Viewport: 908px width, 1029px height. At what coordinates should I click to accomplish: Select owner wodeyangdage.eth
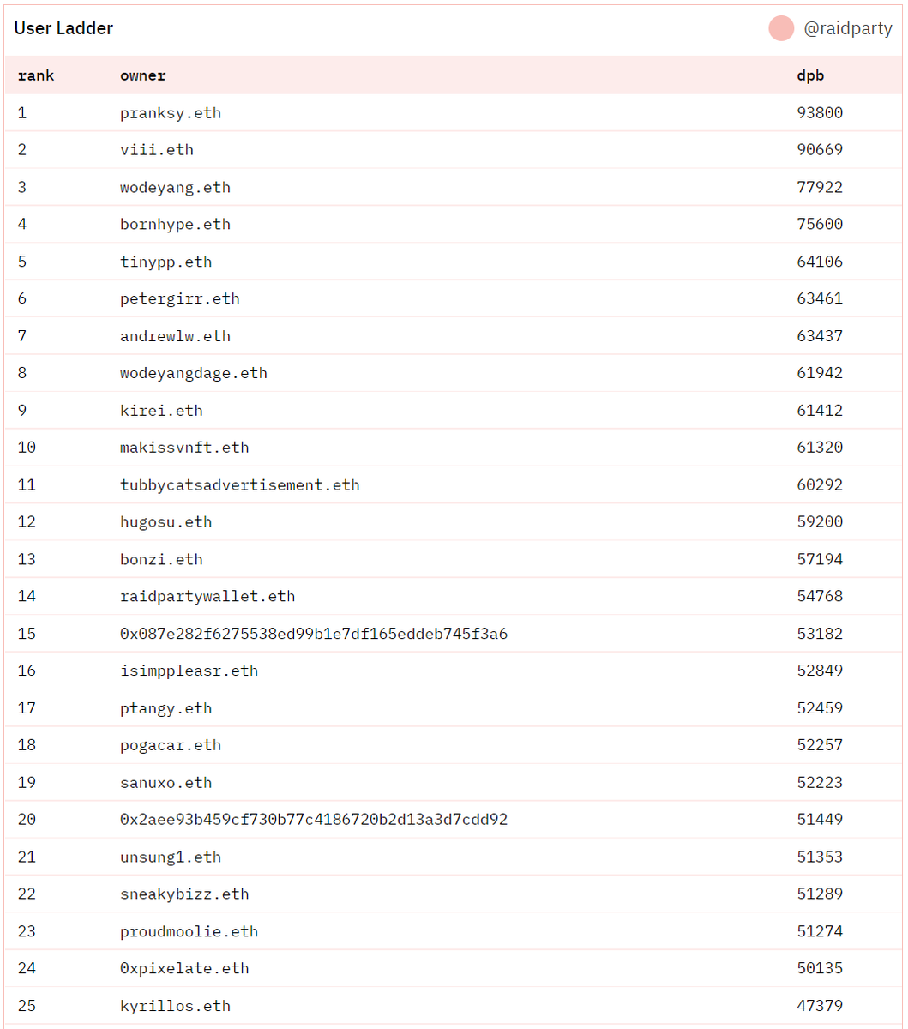click(194, 373)
